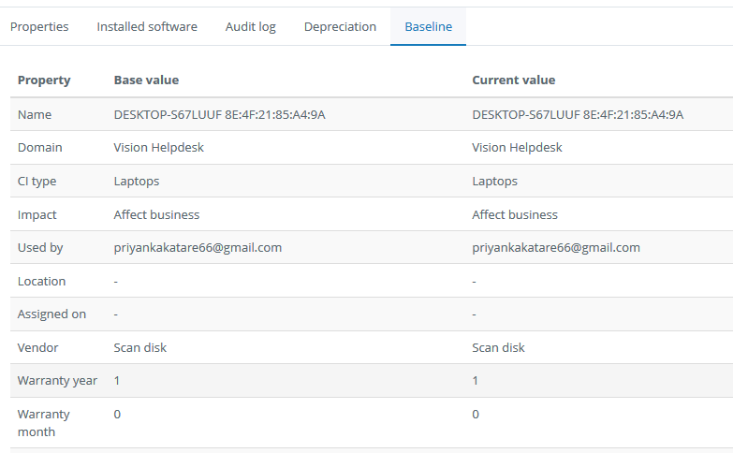Select the Baseline tab

tap(428, 26)
